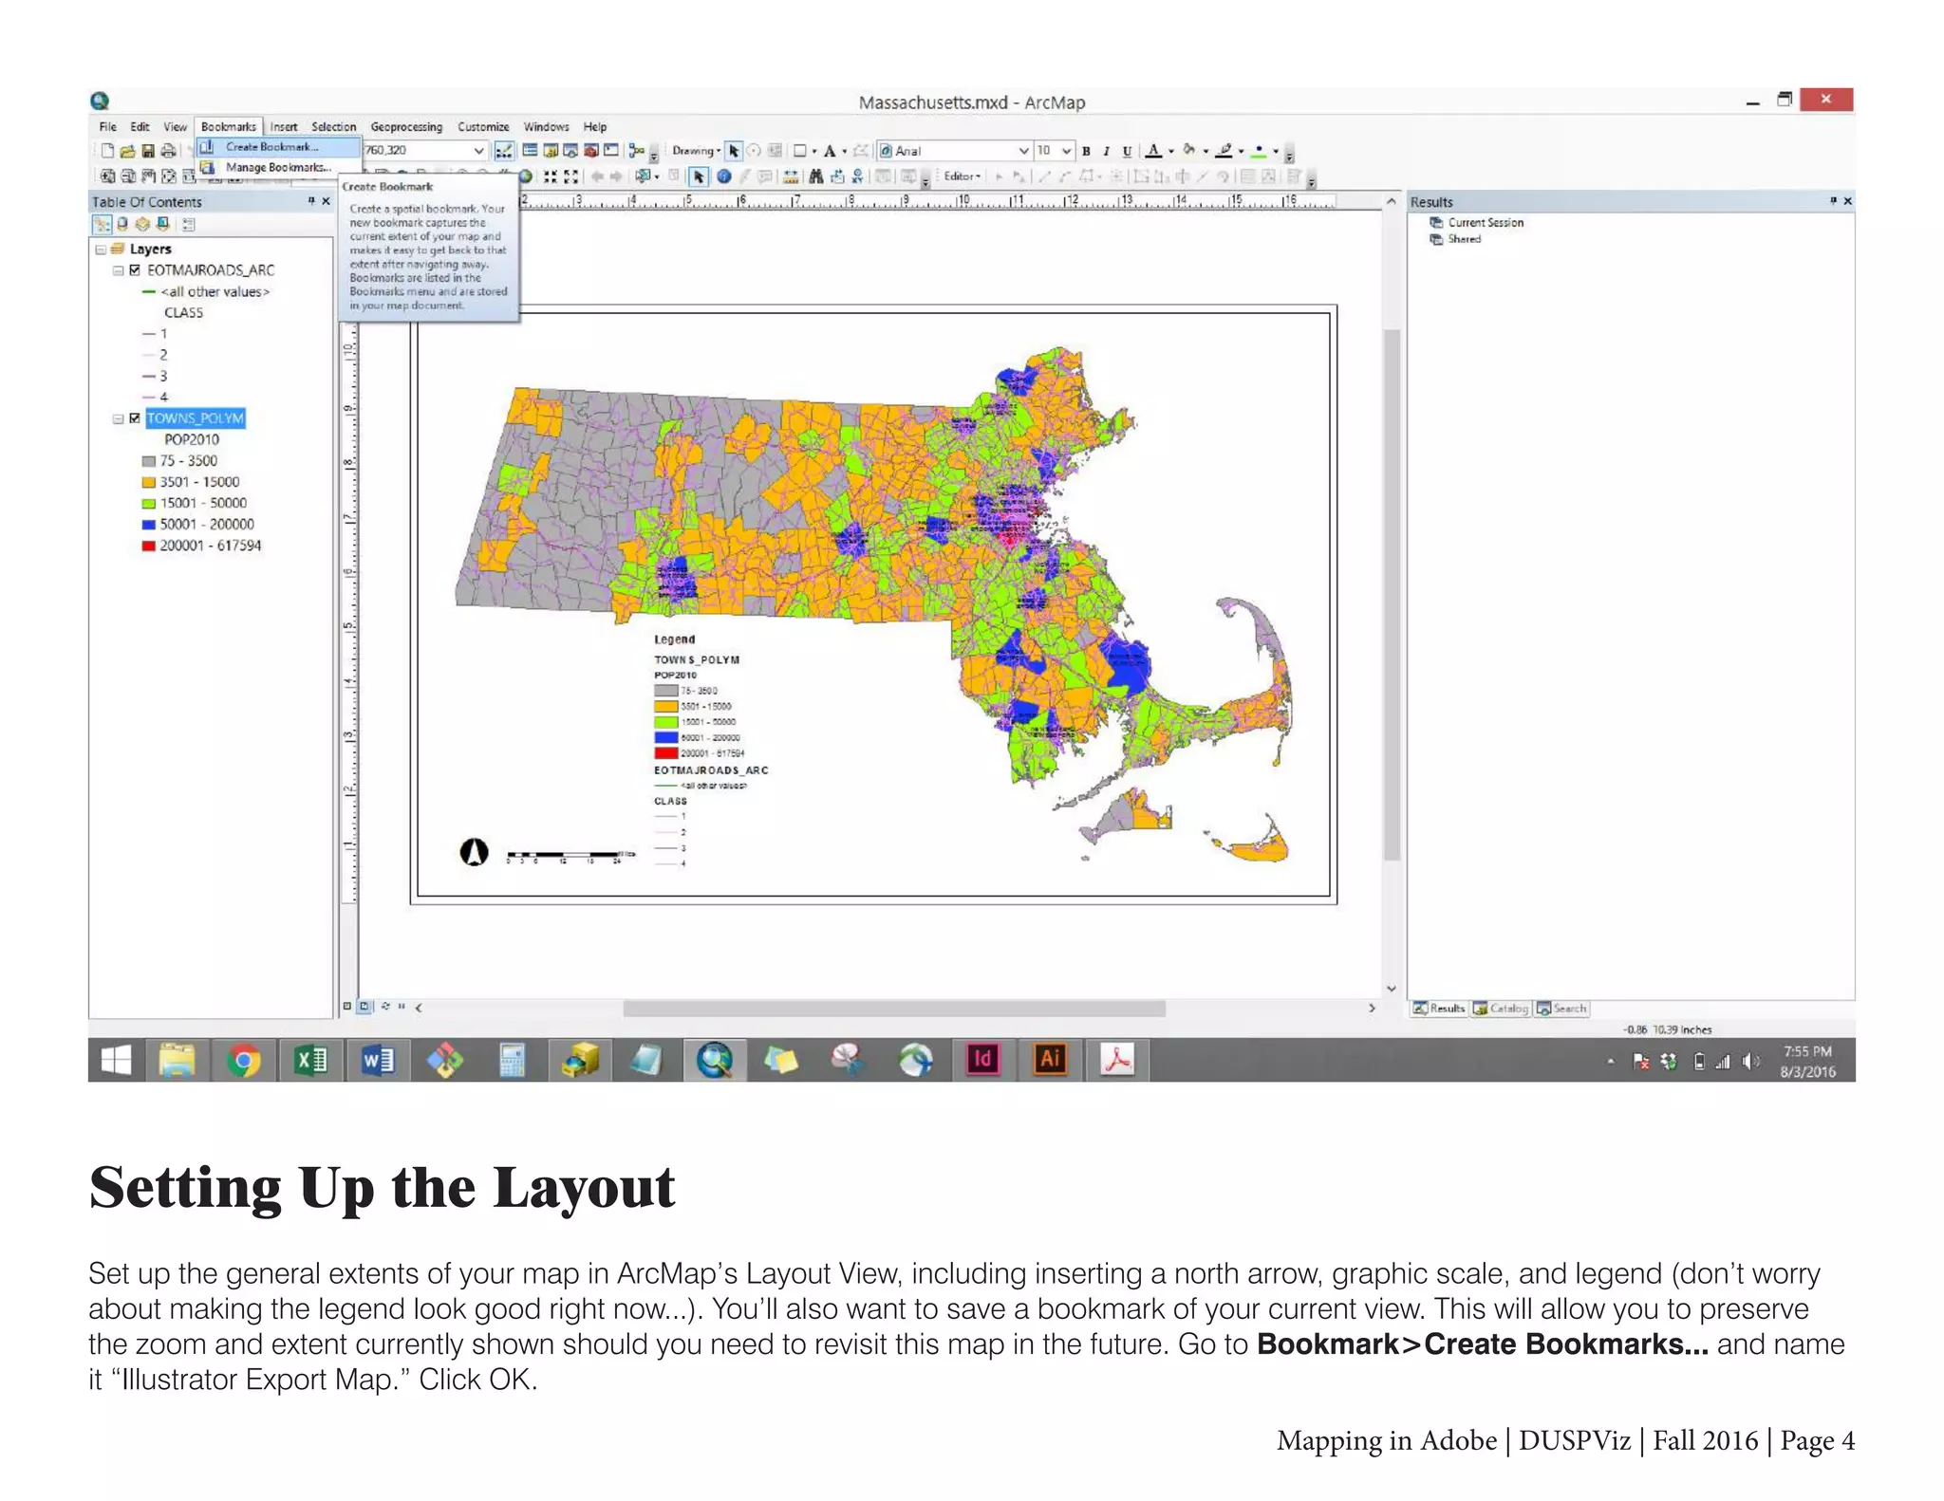This screenshot has height=1501, width=1944.
Task: Switch to Data View button
Action: [x=347, y=1007]
